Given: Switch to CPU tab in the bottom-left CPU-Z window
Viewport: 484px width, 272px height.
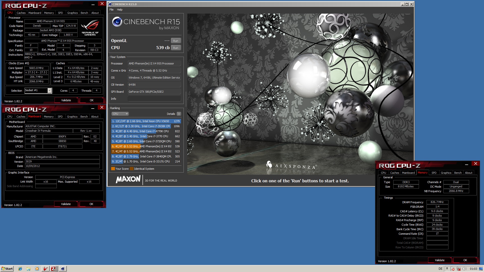Looking at the screenshot, I should [10, 117].
